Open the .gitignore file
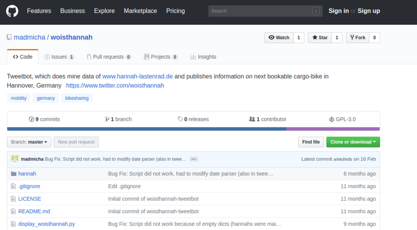The height and width of the screenshot is (230, 417). point(29,186)
